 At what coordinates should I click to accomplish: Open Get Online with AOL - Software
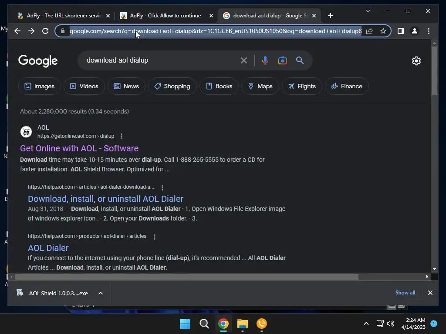pyautogui.click(x=79, y=148)
